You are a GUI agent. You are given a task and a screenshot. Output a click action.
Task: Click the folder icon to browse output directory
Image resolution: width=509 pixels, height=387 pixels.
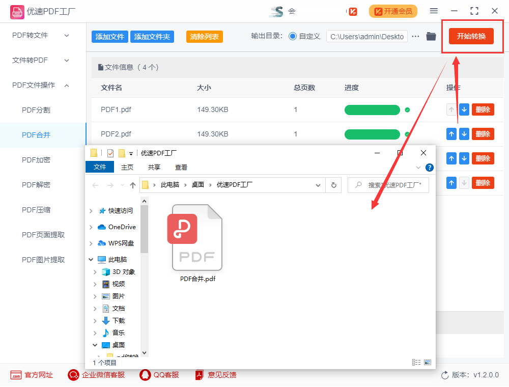[432, 36]
